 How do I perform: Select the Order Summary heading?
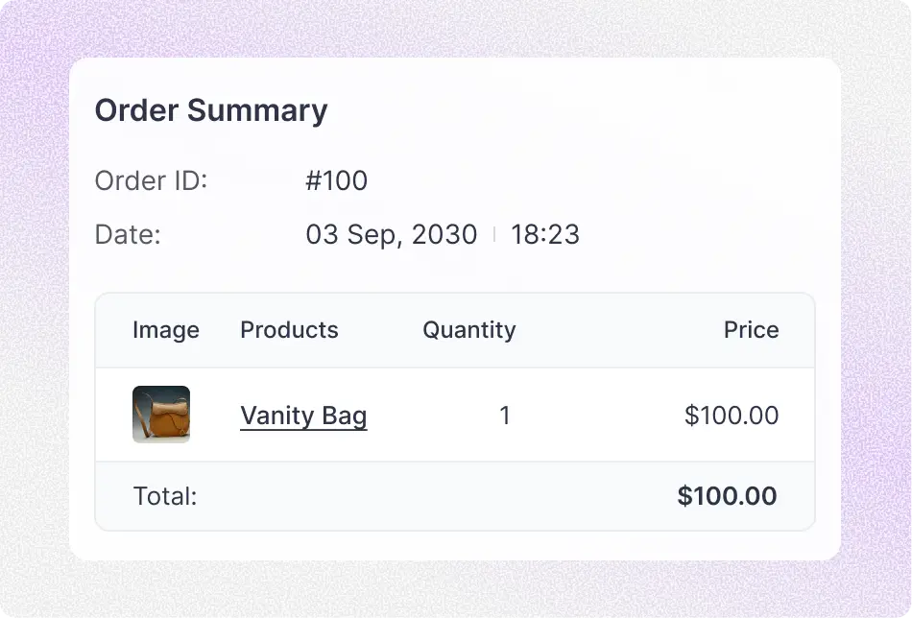(x=211, y=110)
